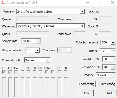
Task: Click the Wave out Clock, % field
Action: (x=107, y=26)
